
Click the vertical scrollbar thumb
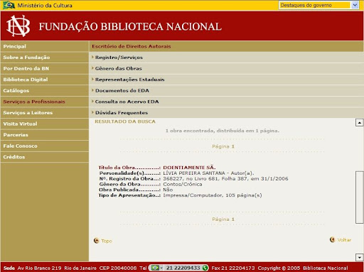point(360,197)
